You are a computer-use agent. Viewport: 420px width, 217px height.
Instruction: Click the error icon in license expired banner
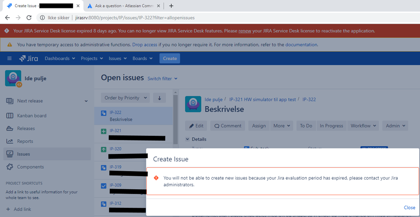7,31
